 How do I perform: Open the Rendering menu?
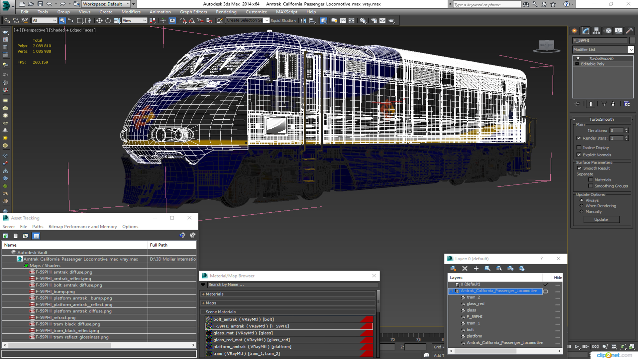point(226,12)
